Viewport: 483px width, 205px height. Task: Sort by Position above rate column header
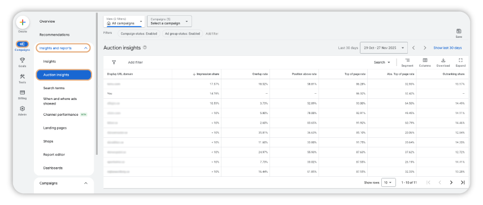coord(304,74)
